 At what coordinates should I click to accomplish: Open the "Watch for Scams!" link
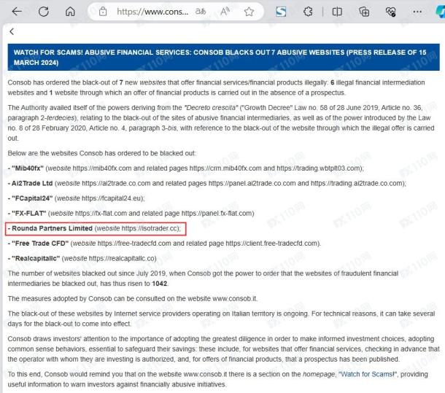367,374
